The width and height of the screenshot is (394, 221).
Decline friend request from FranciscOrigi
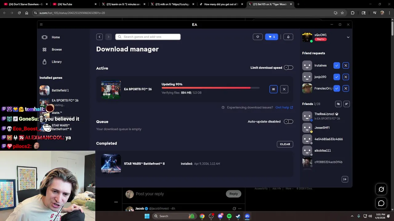tap(346, 88)
